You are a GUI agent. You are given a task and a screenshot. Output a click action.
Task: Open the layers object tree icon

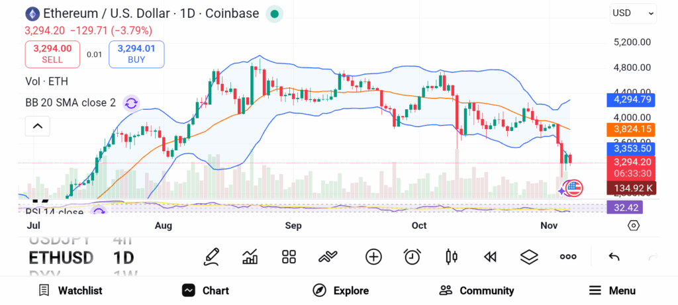[x=529, y=257]
